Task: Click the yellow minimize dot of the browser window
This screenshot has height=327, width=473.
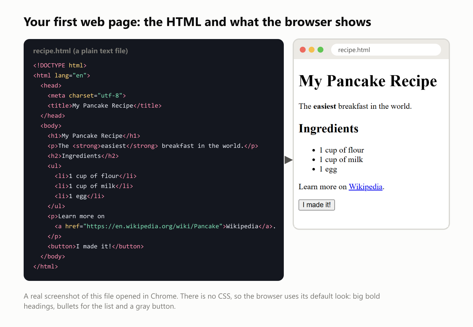Action: [x=312, y=50]
